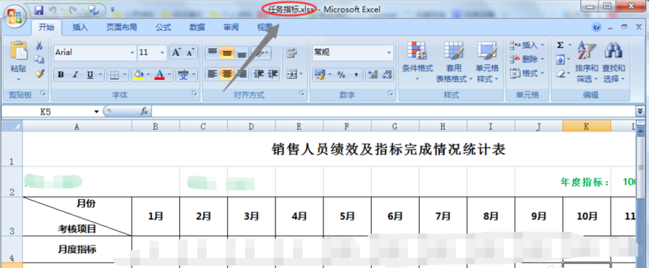This screenshot has width=649, height=268.
Task: Click the Cut scissors icon
Action: point(39,46)
